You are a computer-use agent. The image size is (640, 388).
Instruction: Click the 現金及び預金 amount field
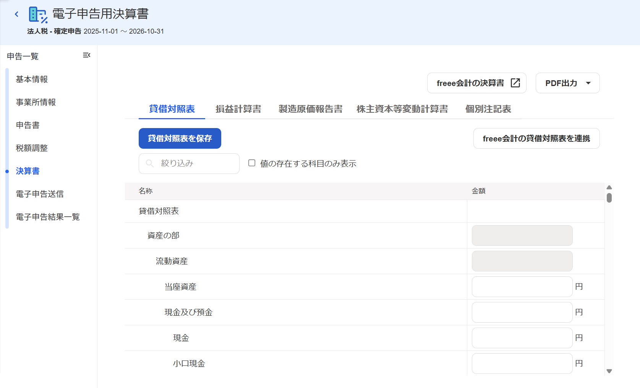coord(522,312)
